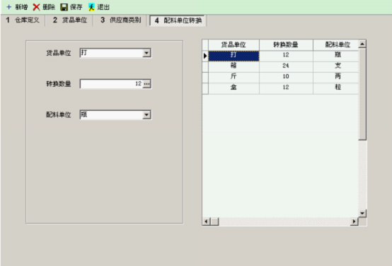The width and height of the screenshot is (392, 266).
Task: Click the grid's scroll down arrow
Action: point(362,213)
